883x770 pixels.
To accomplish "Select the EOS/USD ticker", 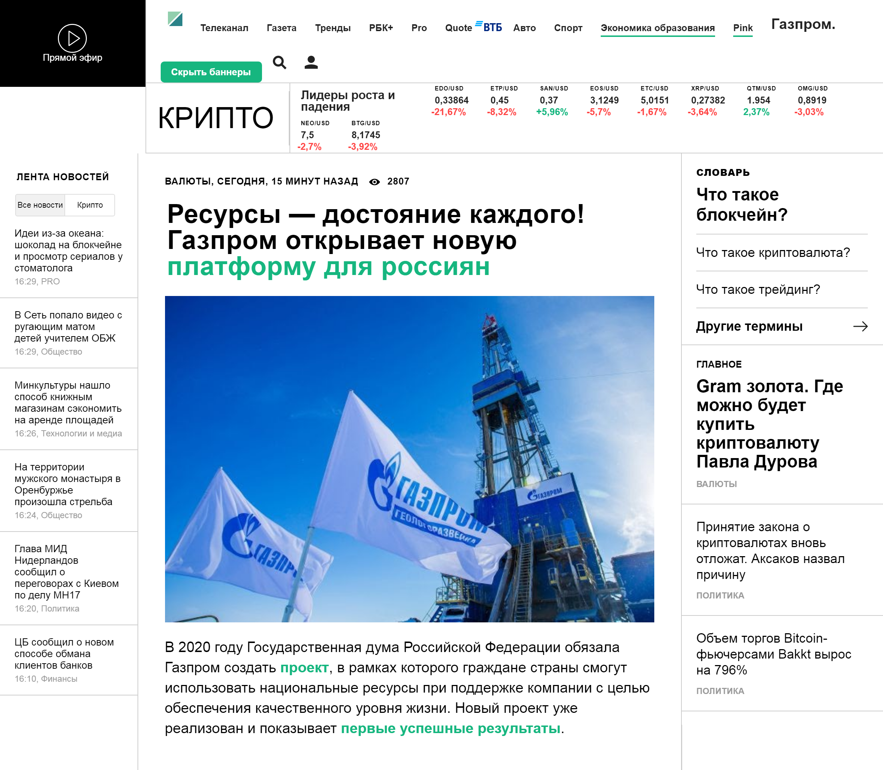I will (603, 101).
